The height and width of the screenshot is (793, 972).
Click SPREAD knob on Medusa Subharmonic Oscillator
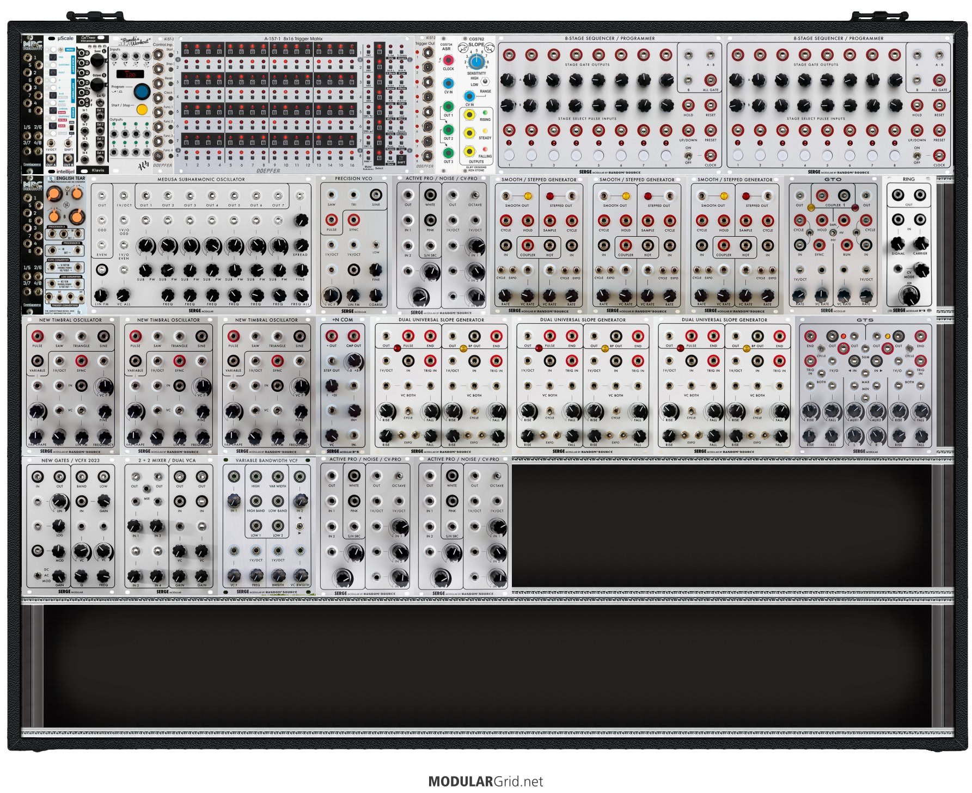coord(300,220)
